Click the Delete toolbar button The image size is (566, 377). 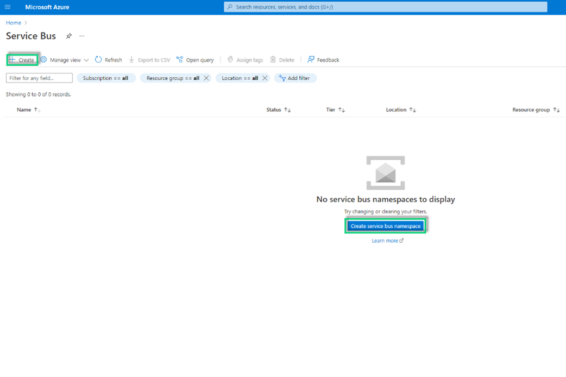[282, 60]
